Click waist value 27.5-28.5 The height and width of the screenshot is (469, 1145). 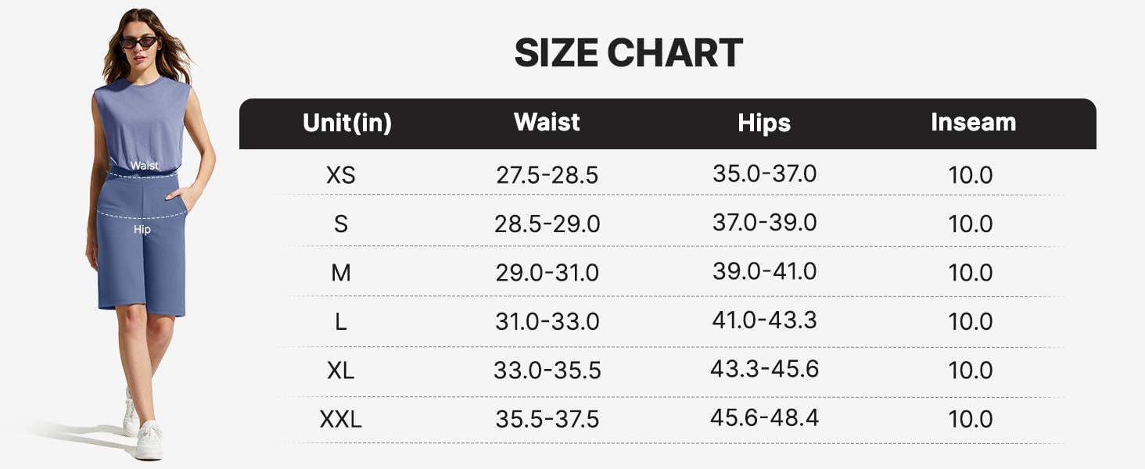tap(547, 175)
